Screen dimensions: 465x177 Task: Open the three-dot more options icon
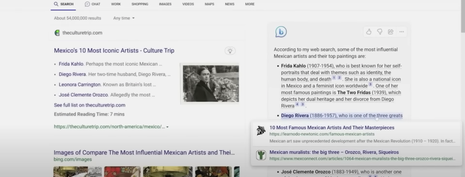point(401,32)
